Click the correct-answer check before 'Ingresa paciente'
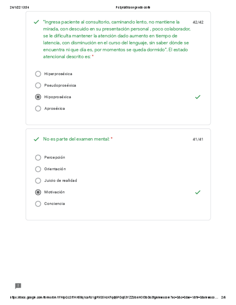The image size is (236, 305). pos(36,22)
